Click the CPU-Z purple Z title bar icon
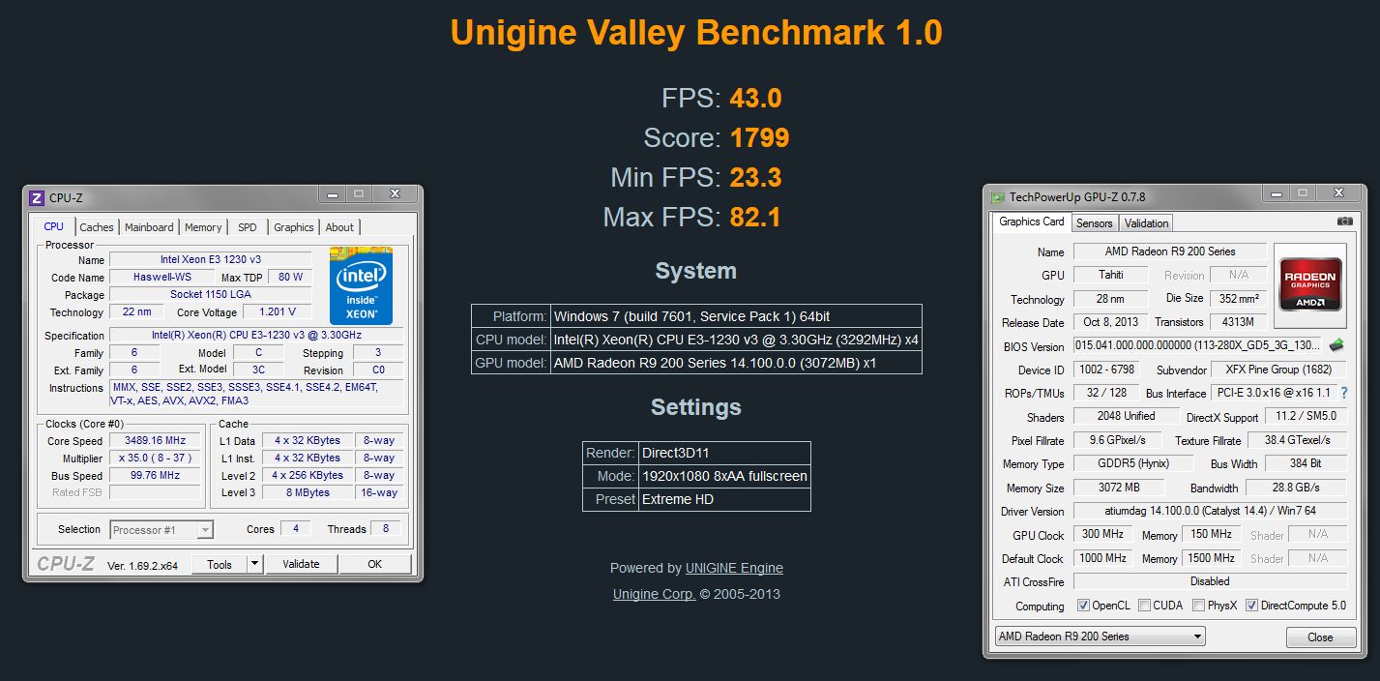 click(x=37, y=197)
